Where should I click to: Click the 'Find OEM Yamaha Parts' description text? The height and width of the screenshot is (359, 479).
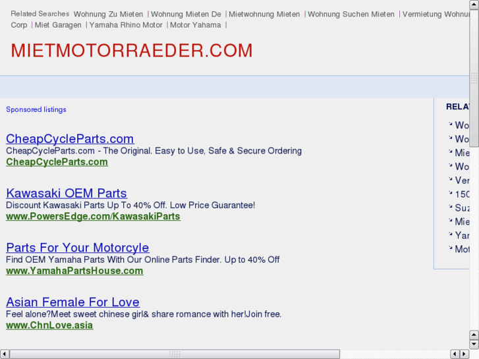143,260
